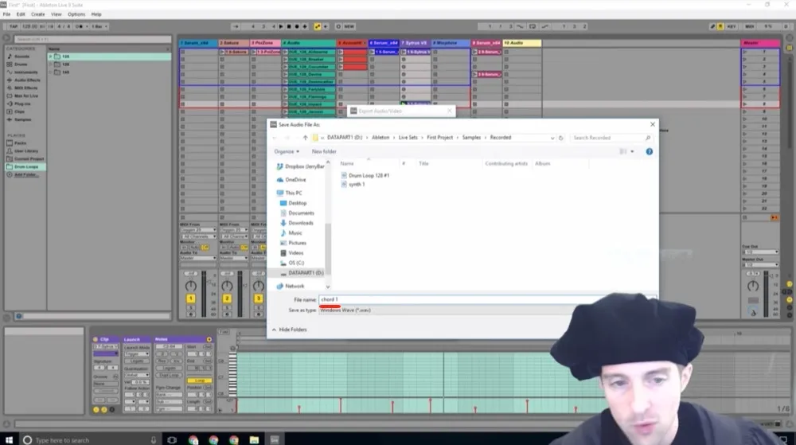Open the View menu
Image resolution: width=796 pixels, height=445 pixels.
(x=57, y=14)
